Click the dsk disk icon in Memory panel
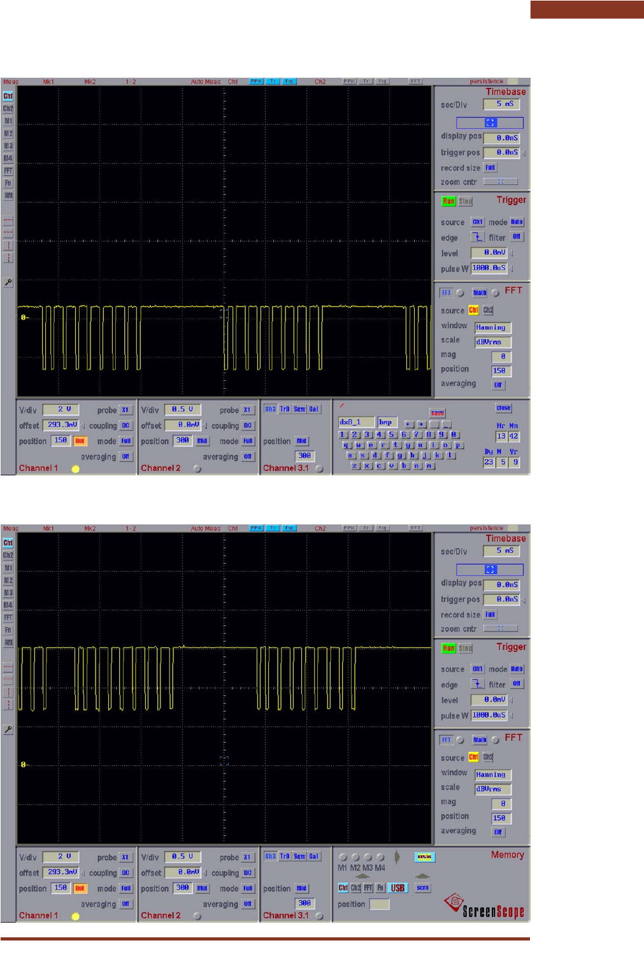The height and width of the screenshot is (973, 644). [x=423, y=857]
